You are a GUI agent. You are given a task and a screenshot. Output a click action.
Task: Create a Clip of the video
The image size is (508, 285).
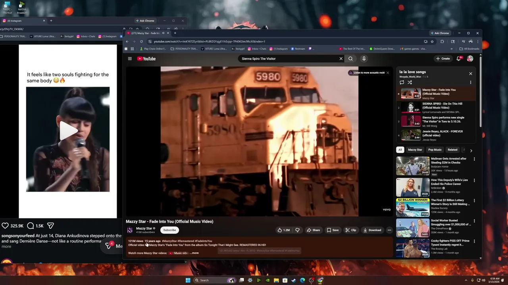point(351,230)
